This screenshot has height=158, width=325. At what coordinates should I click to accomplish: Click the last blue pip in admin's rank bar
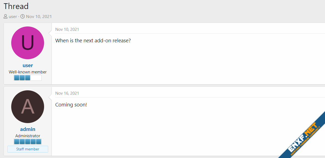point(39,142)
